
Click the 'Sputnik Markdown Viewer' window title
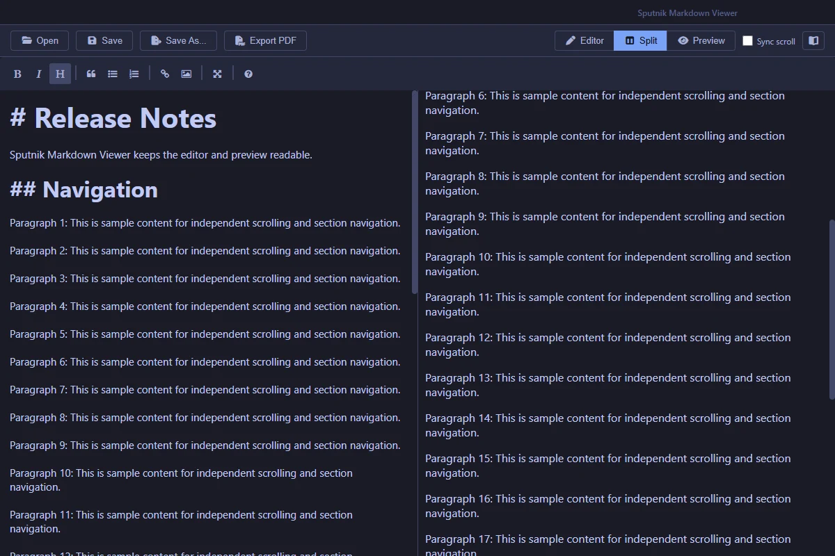[x=687, y=13]
